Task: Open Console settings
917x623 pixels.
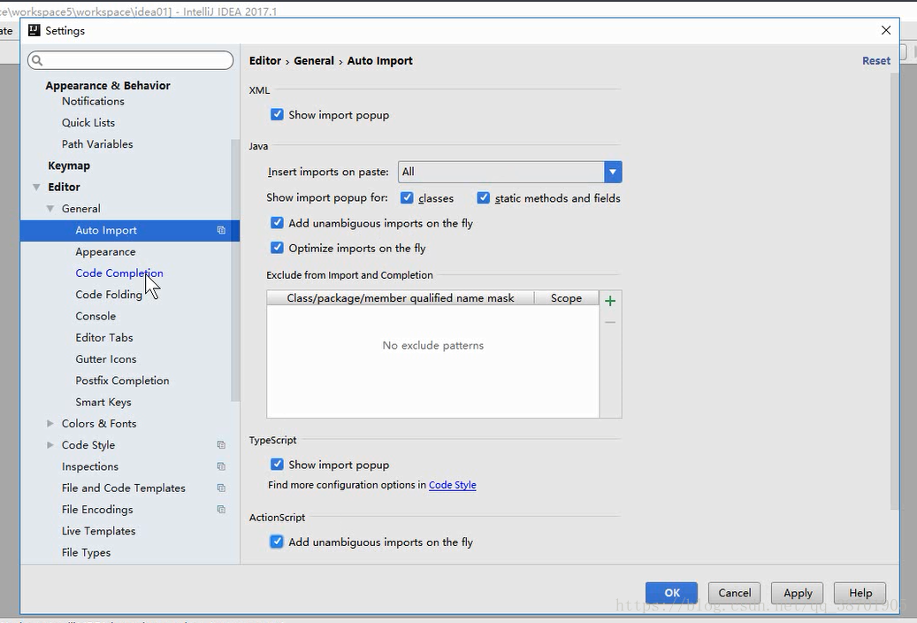Action: coord(96,316)
